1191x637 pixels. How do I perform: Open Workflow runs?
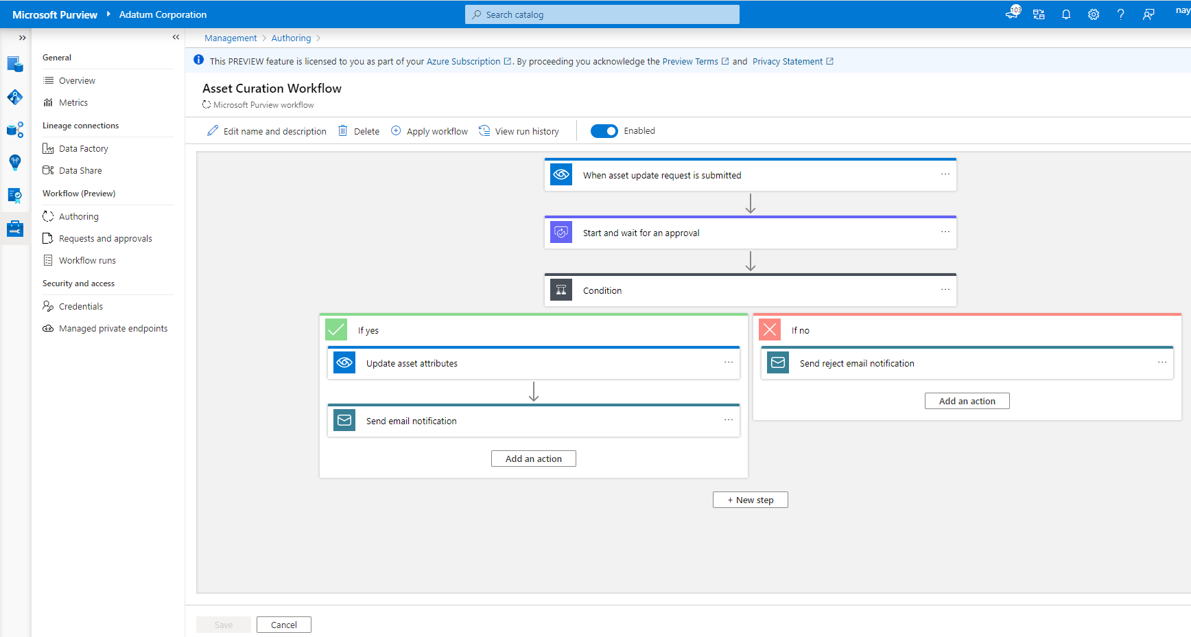(x=87, y=260)
